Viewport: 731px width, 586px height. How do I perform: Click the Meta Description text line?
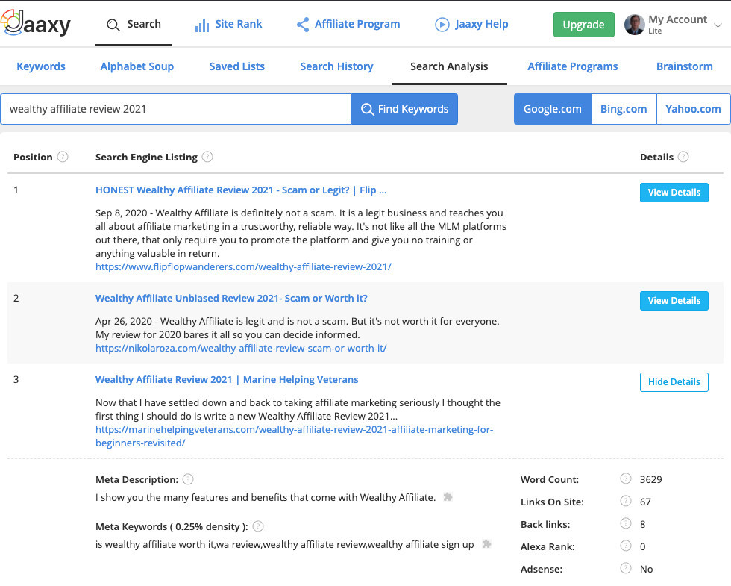266,497
